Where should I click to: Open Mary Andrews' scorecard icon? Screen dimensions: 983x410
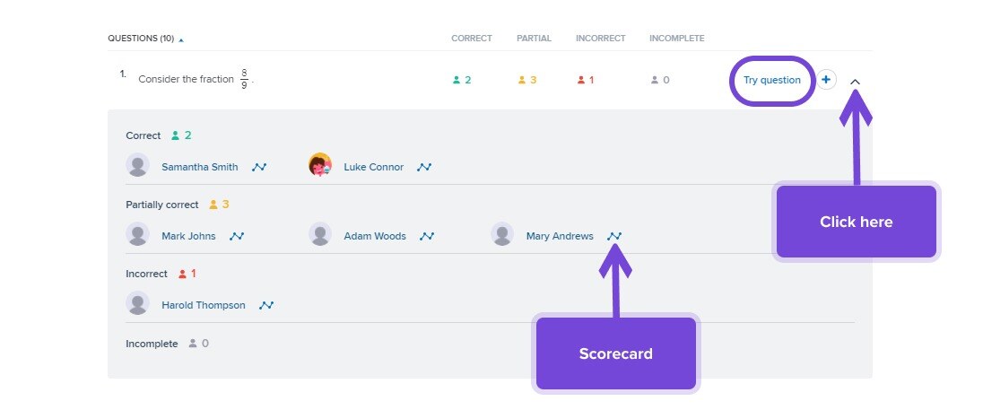coord(614,236)
